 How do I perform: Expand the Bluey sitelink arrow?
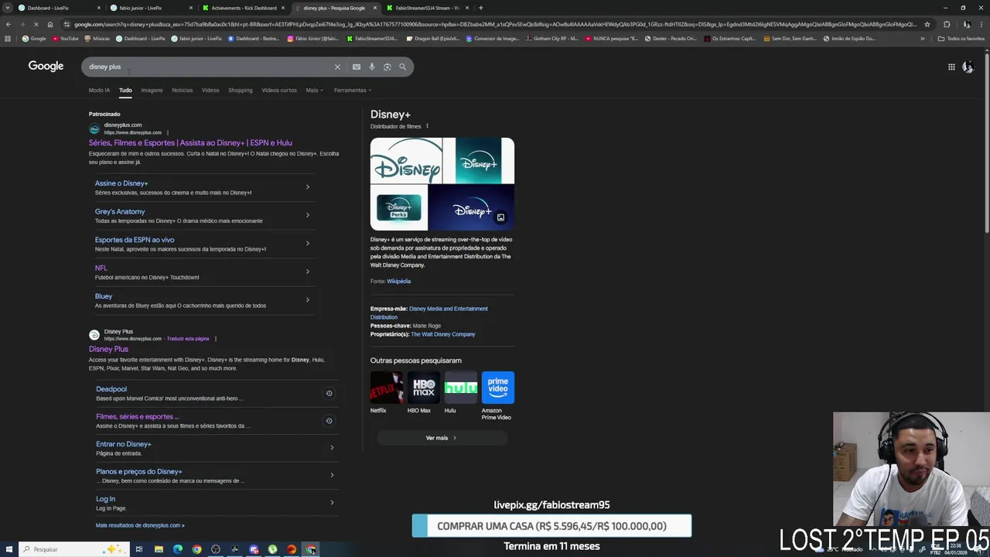point(308,299)
